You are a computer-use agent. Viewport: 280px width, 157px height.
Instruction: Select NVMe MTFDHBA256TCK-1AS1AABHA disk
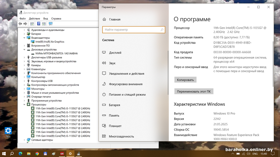click(56, 53)
